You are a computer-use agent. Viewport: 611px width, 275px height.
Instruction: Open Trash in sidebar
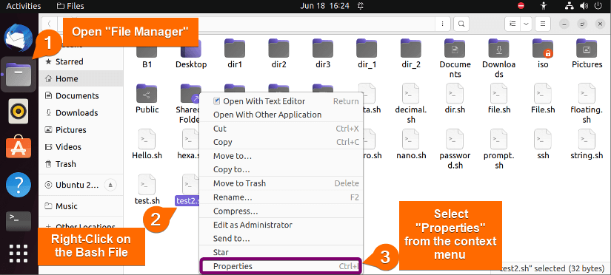[81, 164]
